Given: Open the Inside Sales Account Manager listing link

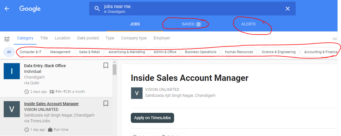Looking at the screenshot, I should 51,104.
